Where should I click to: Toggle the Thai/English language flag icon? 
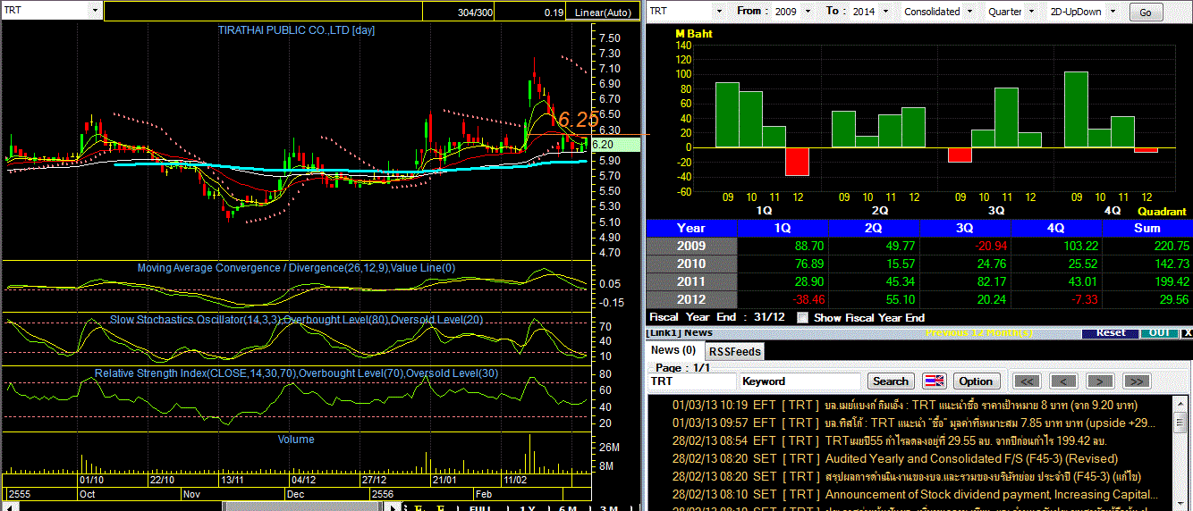click(x=934, y=381)
